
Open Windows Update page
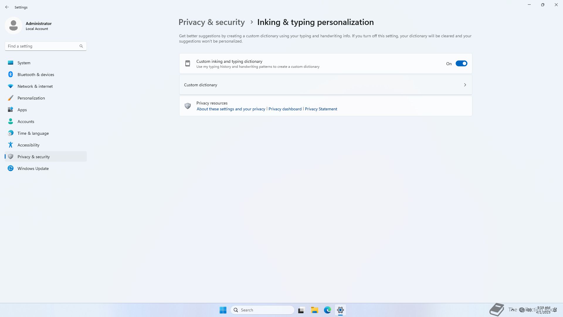pyautogui.click(x=33, y=168)
